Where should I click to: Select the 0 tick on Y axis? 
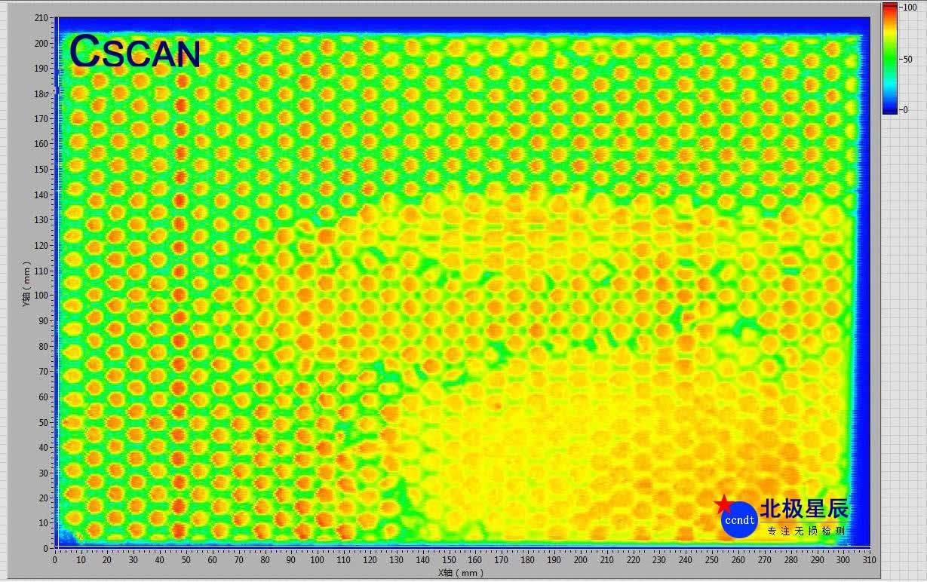[x=48, y=547]
